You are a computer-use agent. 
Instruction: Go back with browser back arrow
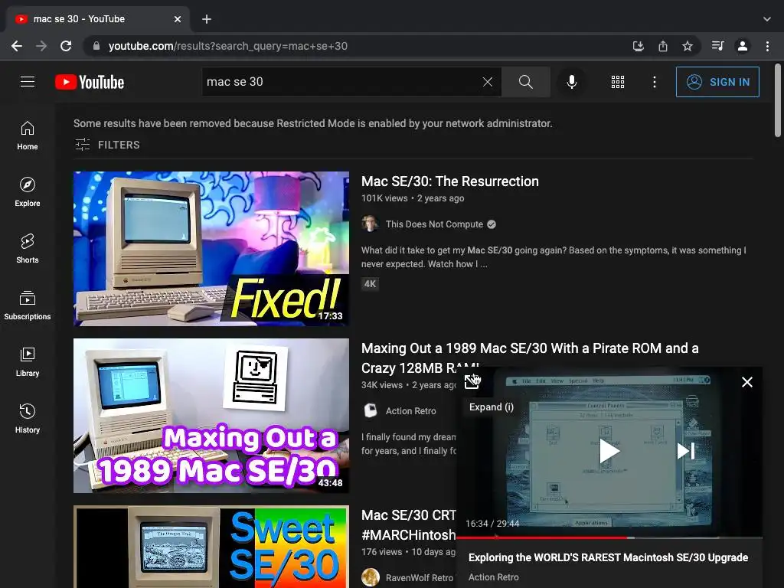(17, 46)
